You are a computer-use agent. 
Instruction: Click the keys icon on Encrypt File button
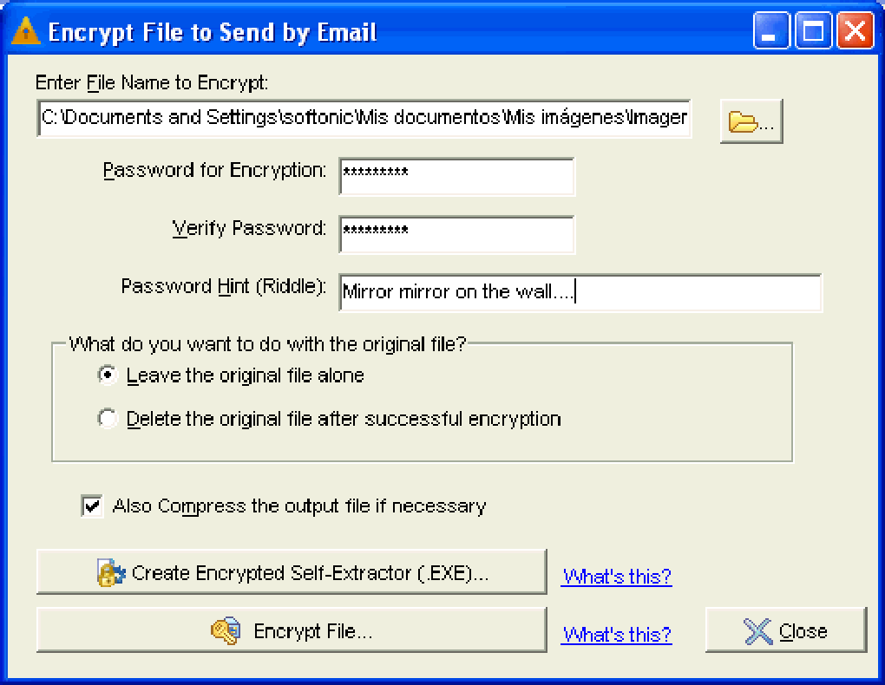pyautogui.click(x=226, y=631)
